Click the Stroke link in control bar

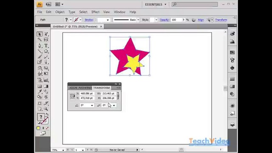(x=89, y=20)
